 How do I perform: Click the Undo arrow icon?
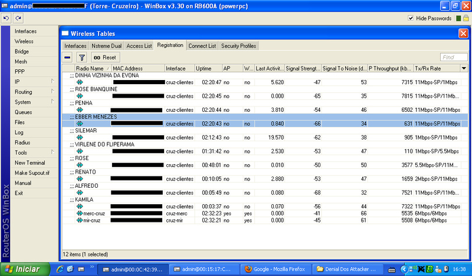(6, 18)
